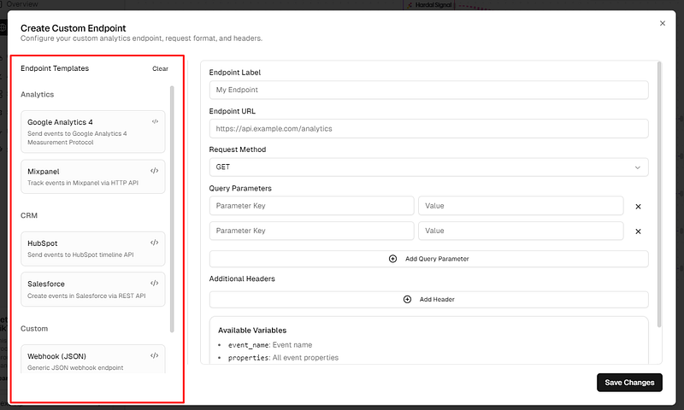Click the event_name variable entry
The width and height of the screenshot is (684, 410).
(x=270, y=345)
